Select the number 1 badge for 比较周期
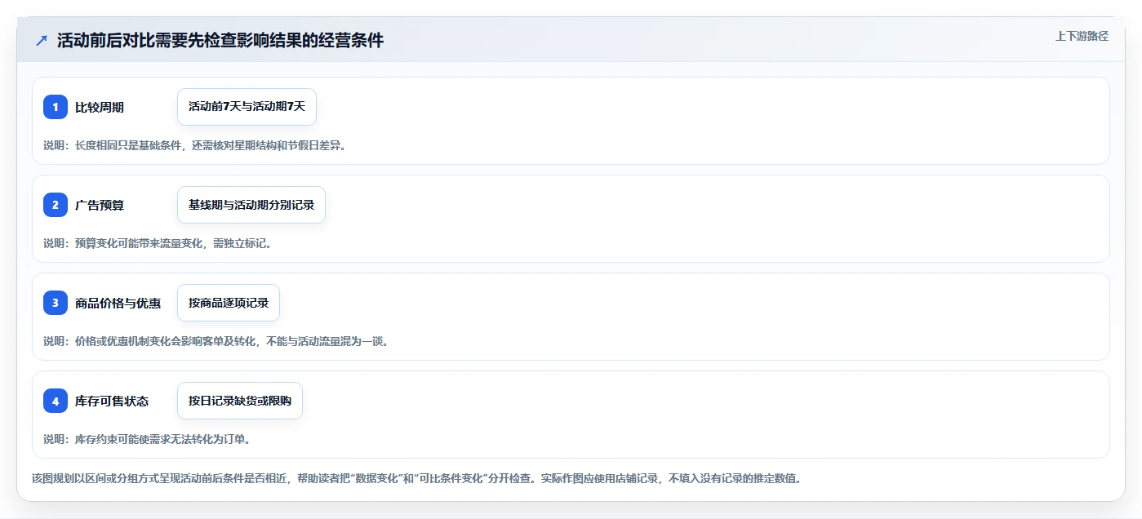Image resolution: width=1142 pixels, height=519 pixels. click(56, 107)
